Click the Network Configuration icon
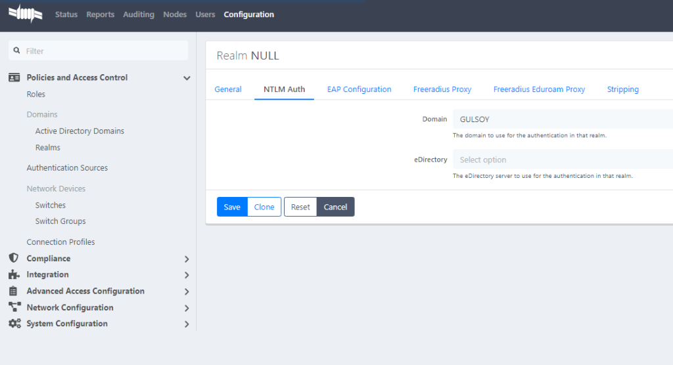This screenshot has height=365, width=673. (14, 307)
